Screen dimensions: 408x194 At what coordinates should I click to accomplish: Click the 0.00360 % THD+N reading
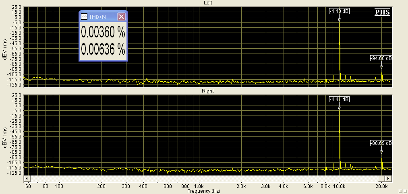coord(103,32)
